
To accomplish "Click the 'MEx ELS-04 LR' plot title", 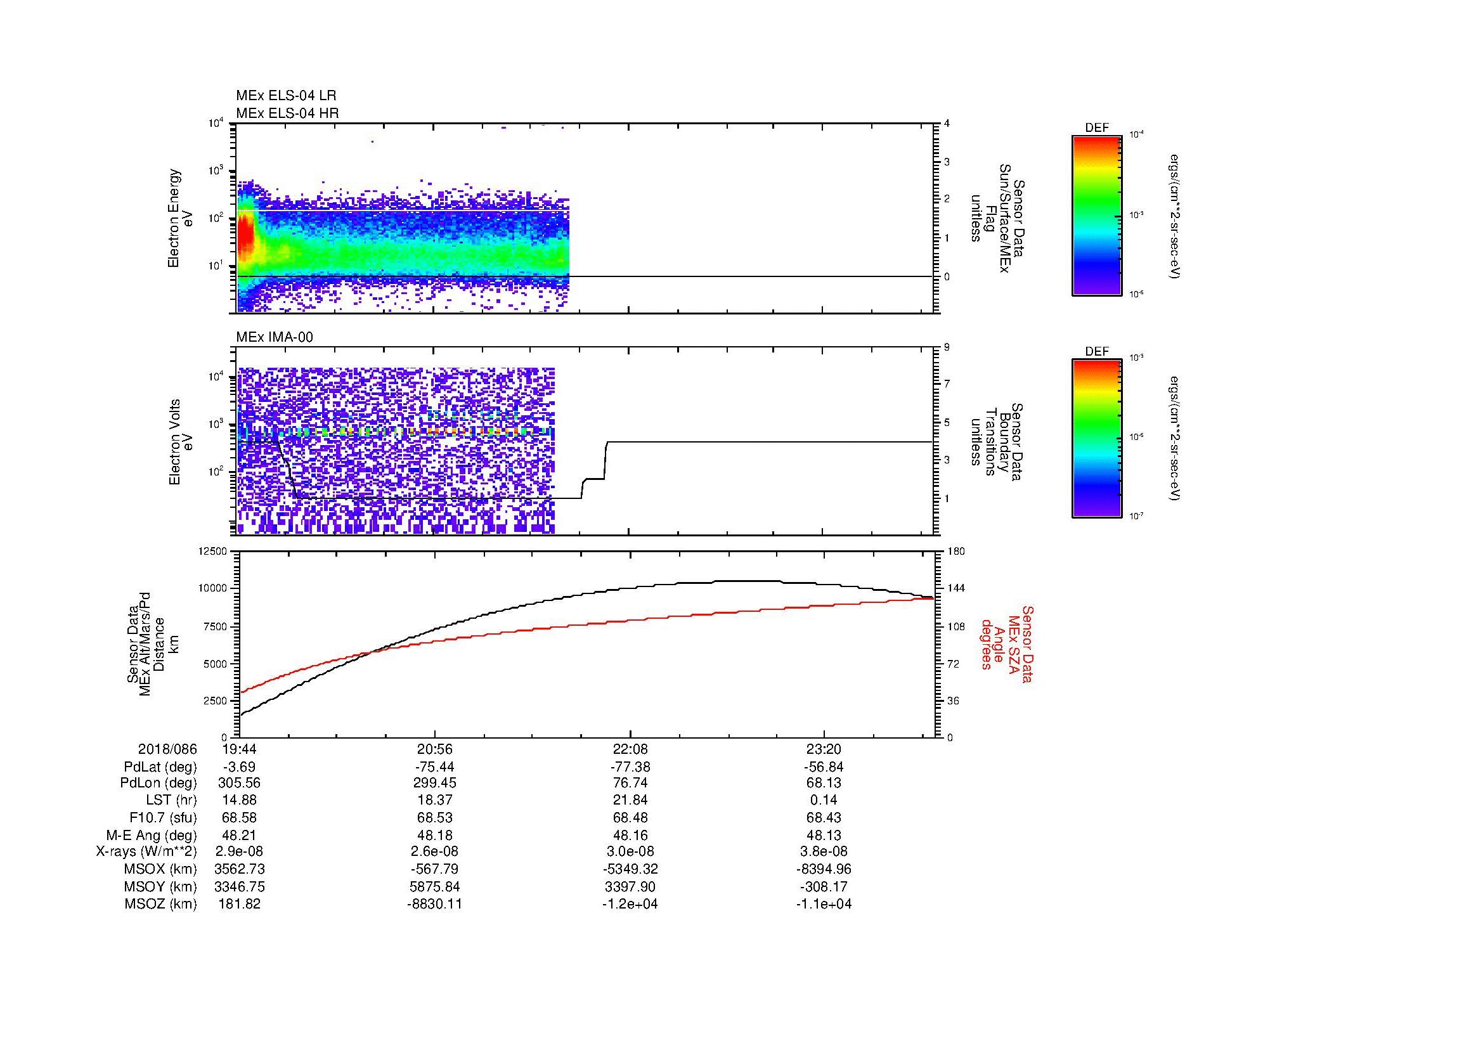I will click(286, 96).
